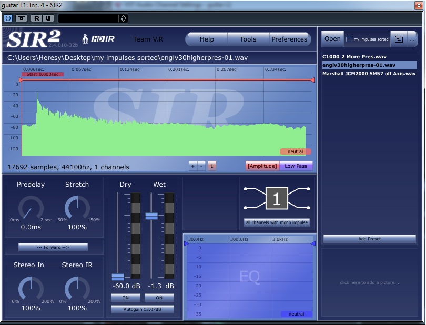
Task: Open the Preferences menu
Action: 289,39
